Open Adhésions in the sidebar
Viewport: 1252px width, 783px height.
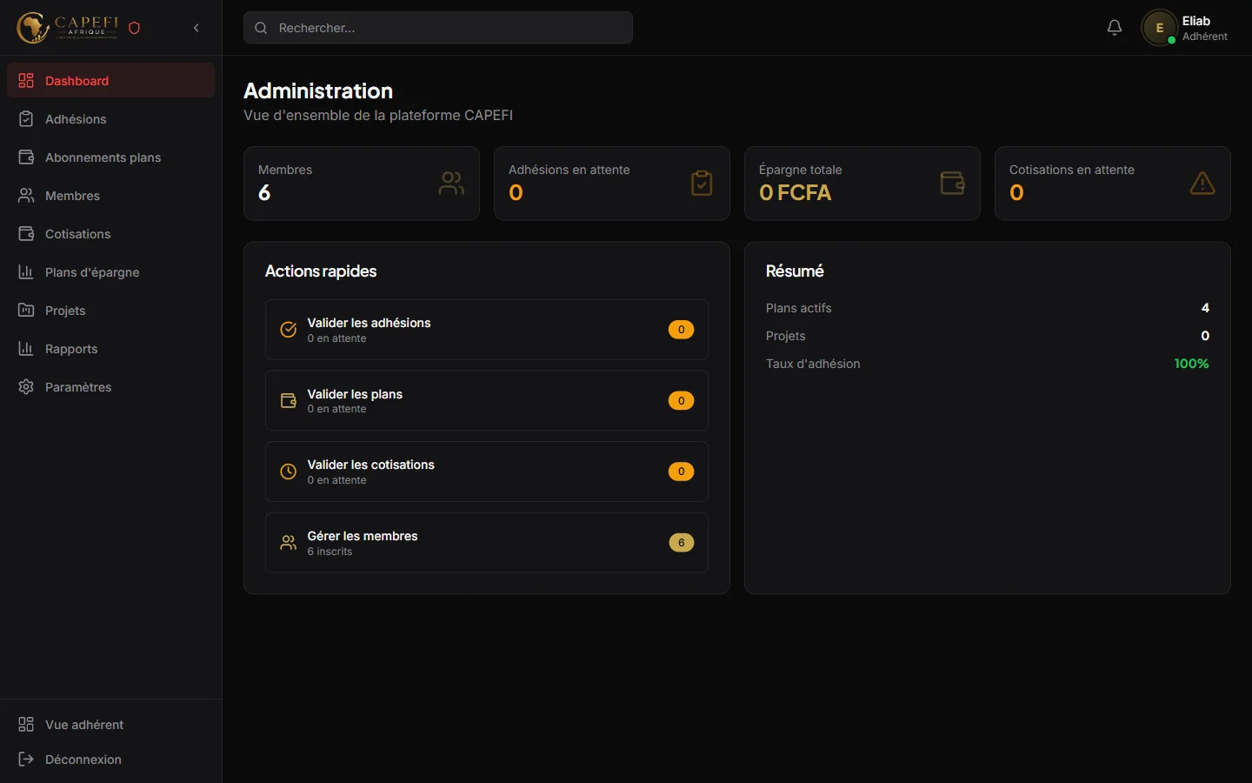(111, 118)
